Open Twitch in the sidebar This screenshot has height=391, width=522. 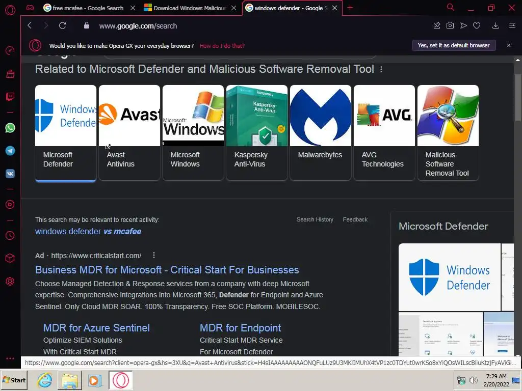point(10,97)
